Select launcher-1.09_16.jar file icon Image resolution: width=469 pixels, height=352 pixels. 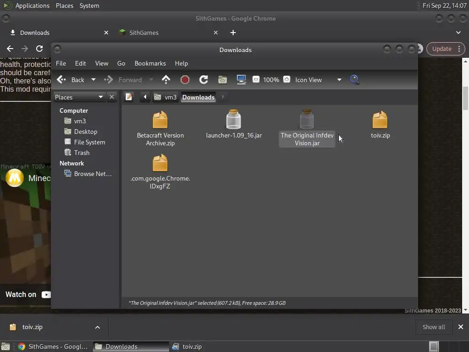pyautogui.click(x=233, y=119)
